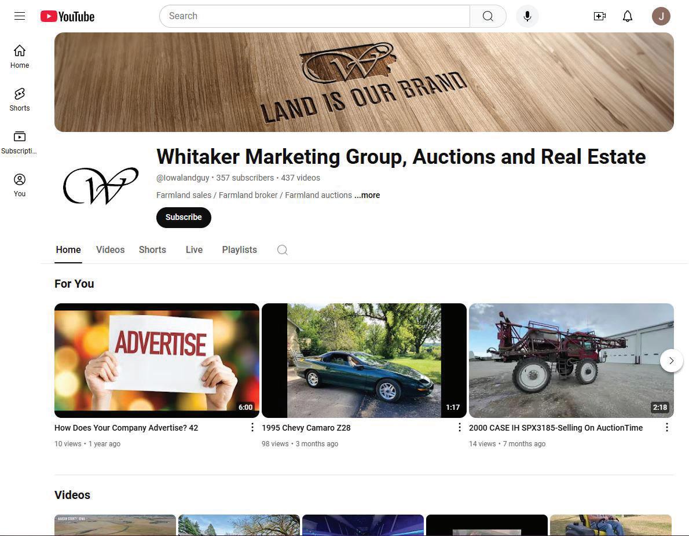Switch to the channel Shorts tab
This screenshot has width=689, height=536.
(152, 250)
